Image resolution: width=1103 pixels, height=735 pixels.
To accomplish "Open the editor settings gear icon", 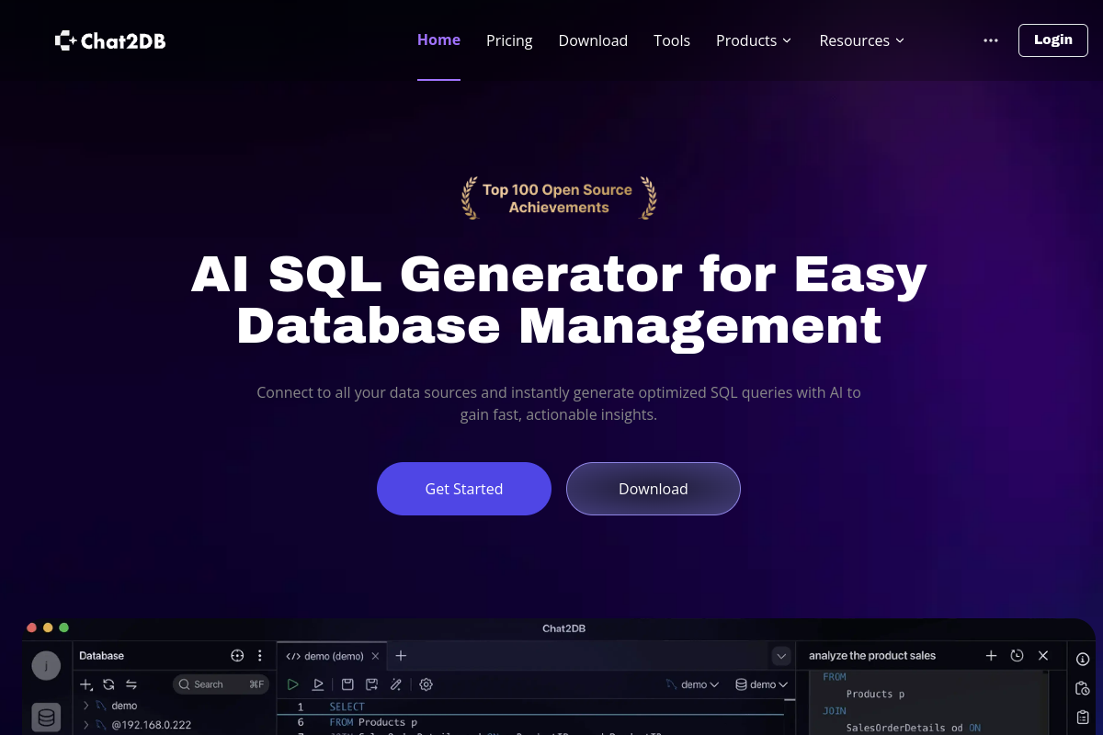I will tap(426, 684).
